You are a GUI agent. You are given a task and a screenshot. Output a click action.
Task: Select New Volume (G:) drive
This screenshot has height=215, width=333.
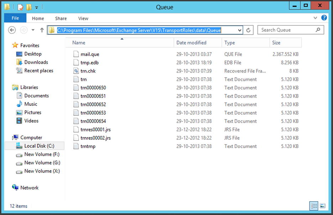42,162
